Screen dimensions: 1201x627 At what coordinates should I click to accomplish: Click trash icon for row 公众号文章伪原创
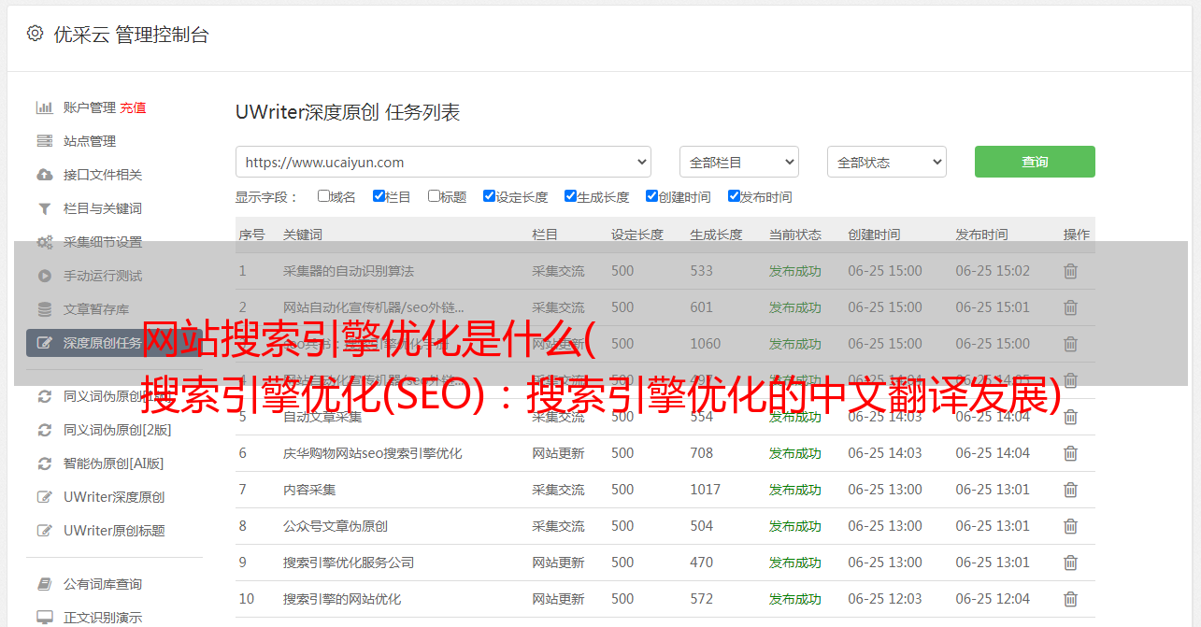(1070, 526)
